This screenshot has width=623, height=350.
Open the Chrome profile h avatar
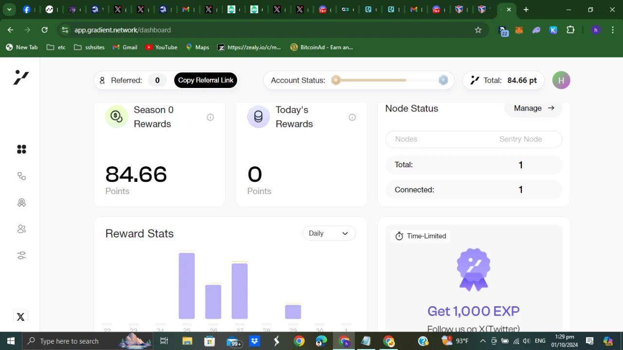[x=596, y=30]
